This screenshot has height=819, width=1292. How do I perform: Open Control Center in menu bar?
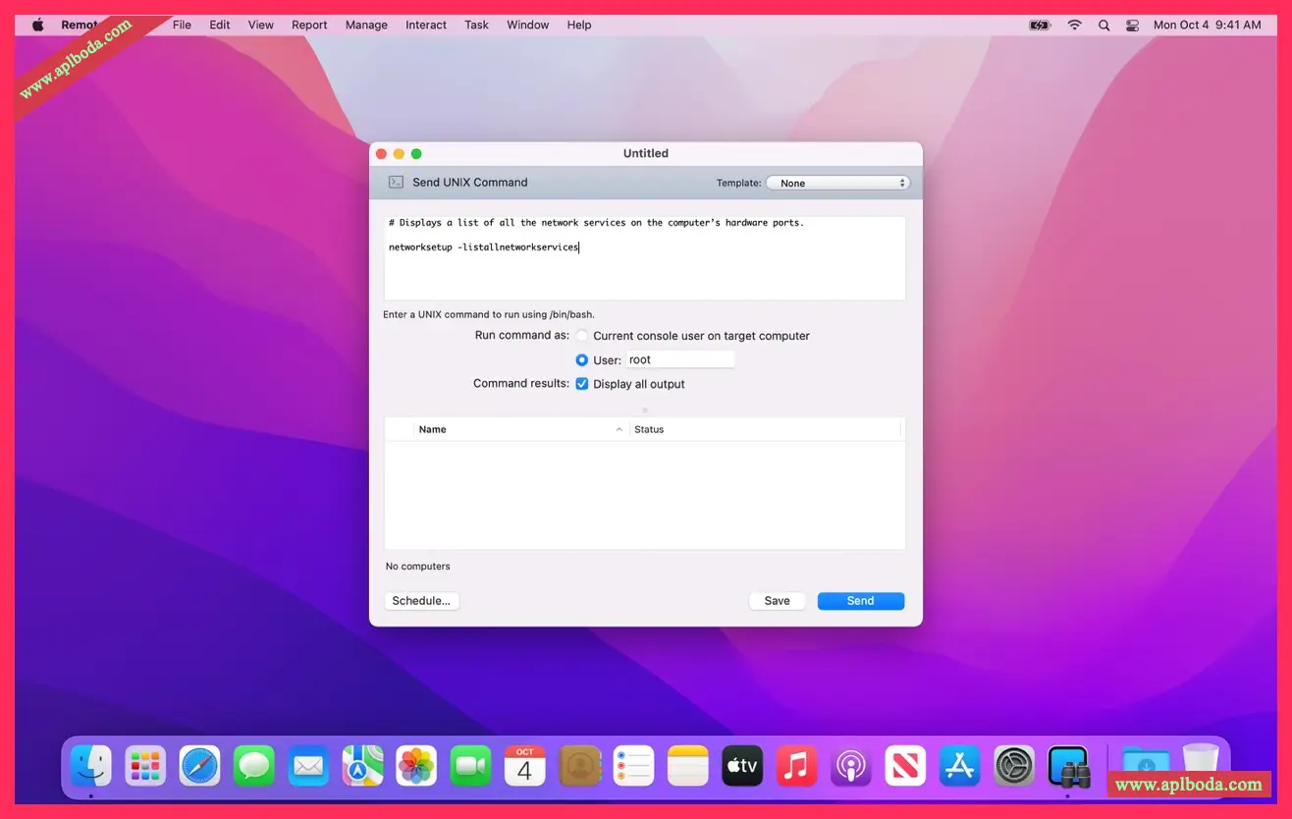pyautogui.click(x=1132, y=25)
